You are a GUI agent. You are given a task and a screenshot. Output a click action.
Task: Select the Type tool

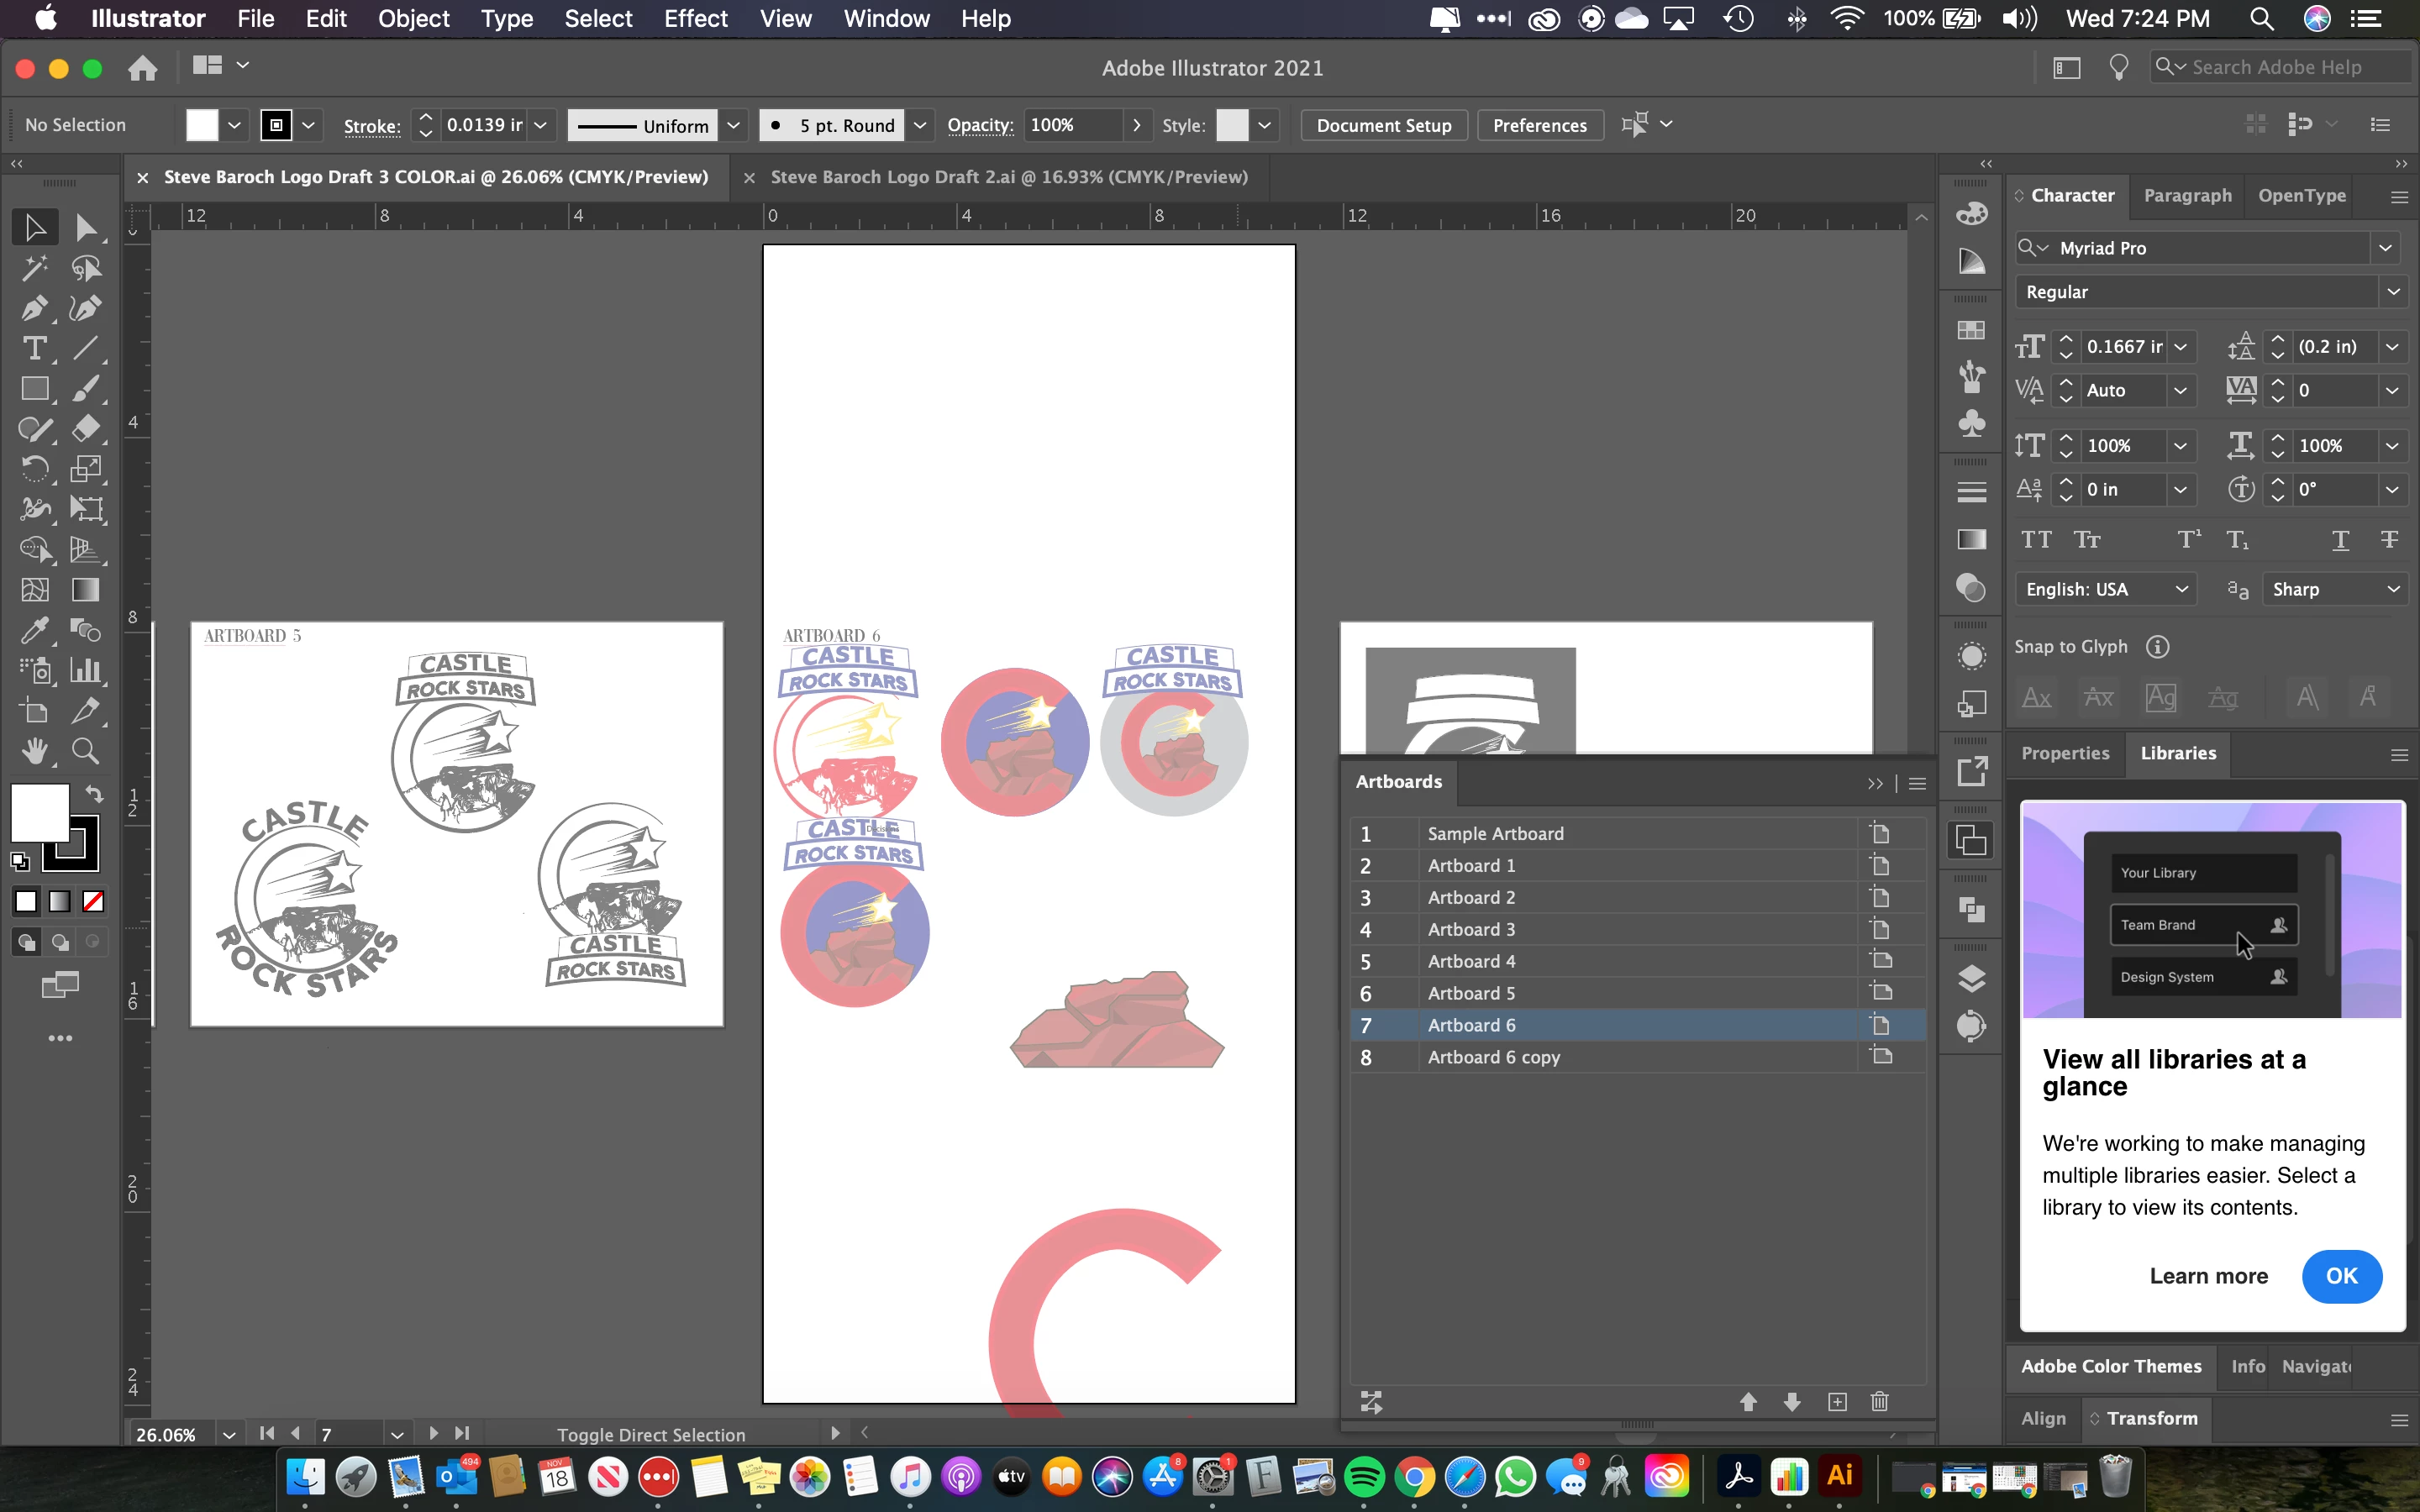(34, 348)
